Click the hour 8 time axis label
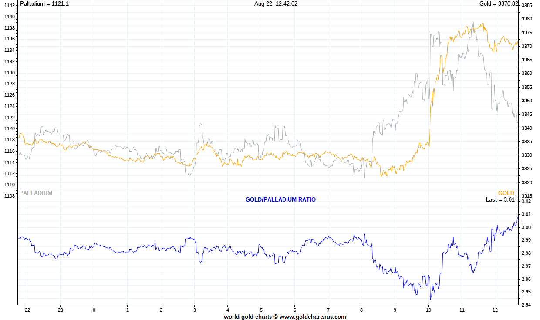 [361, 310]
